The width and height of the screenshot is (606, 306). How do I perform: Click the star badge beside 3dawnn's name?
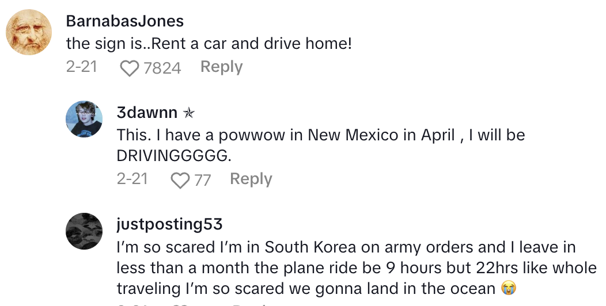point(188,113)
